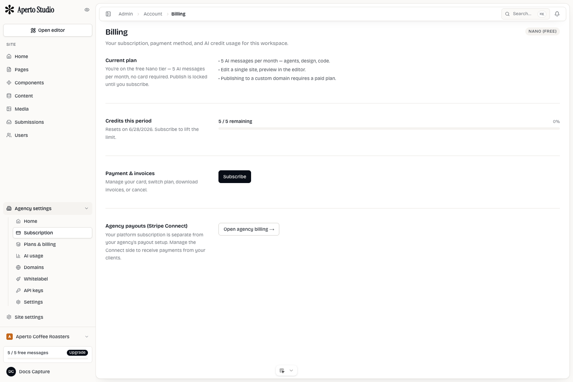Open agency Home sub-item
573x382 pixels.
pyautogui.click(x=53, y=221)
